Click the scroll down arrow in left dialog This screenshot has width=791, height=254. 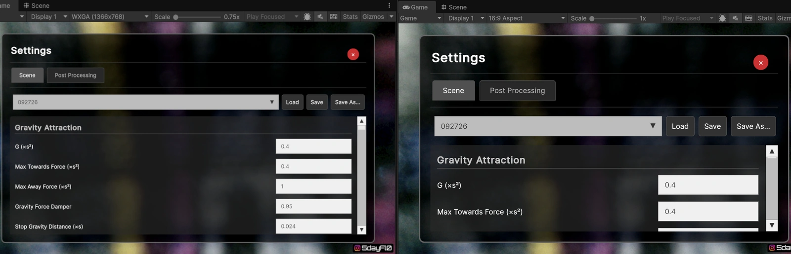pos(362,230)
